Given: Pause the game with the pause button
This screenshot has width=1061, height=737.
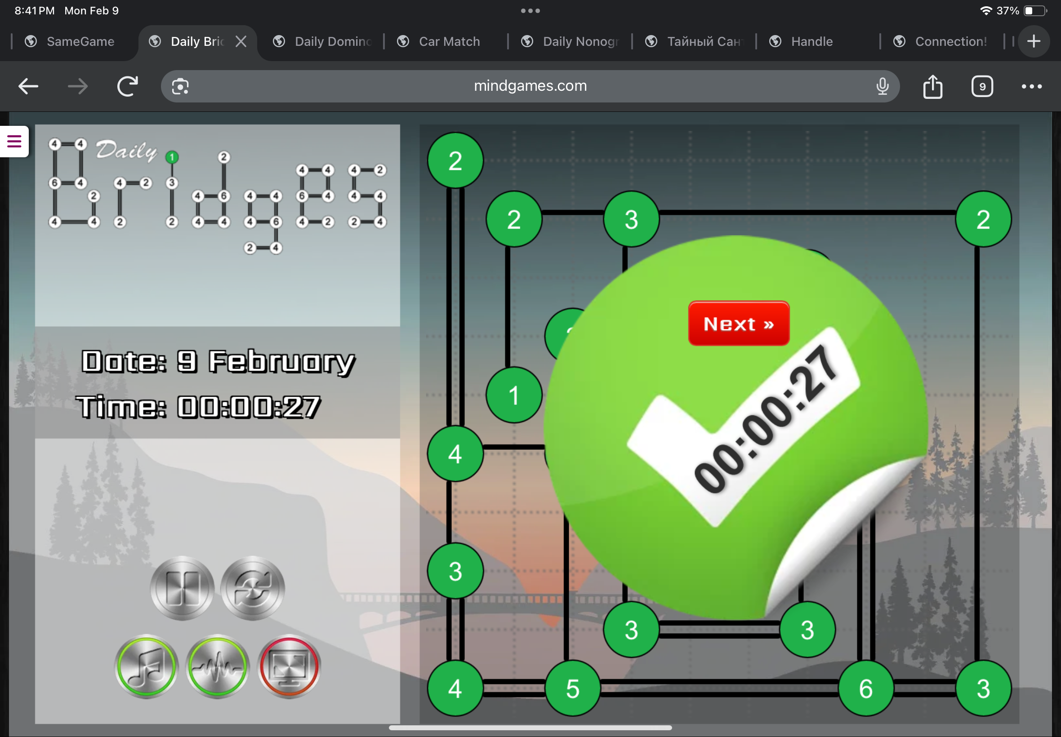Looking at the screenshot, I should point(183,588).
